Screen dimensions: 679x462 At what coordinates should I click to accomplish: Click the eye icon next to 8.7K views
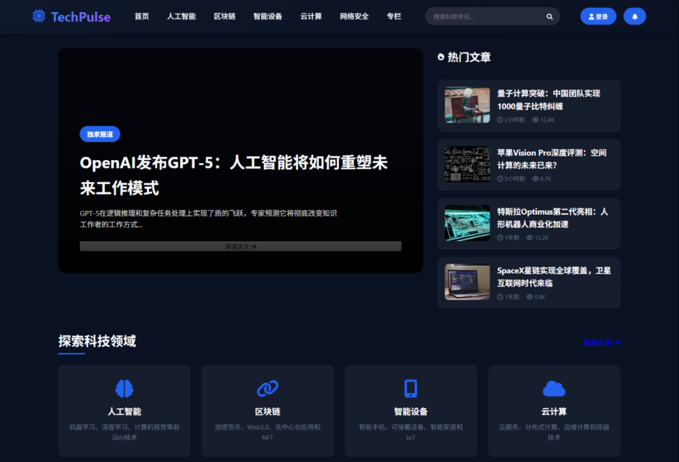pos(535,178)
